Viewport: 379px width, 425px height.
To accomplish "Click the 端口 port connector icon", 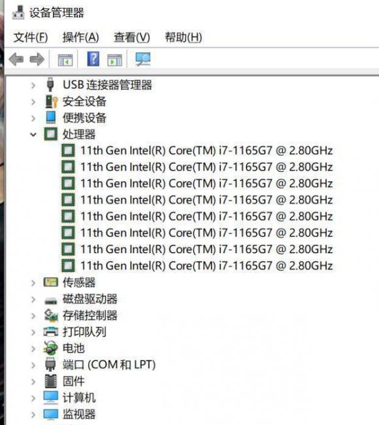I will tap(50, 364).
